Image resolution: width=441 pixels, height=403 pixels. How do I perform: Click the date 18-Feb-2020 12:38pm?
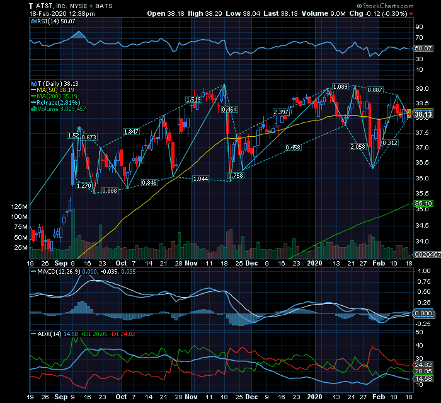coord(62,13)
